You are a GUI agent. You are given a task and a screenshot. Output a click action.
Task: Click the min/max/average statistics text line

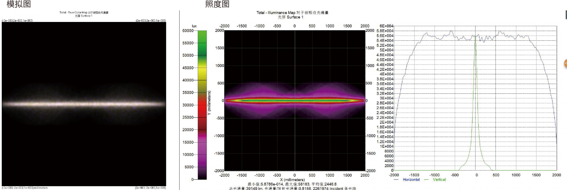coord(292,184)
